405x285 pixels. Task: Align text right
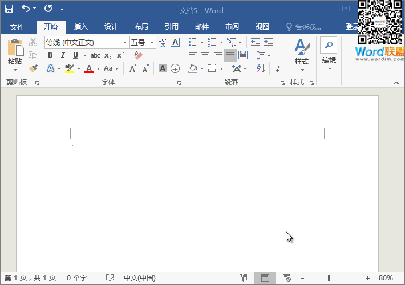[218, 55]
